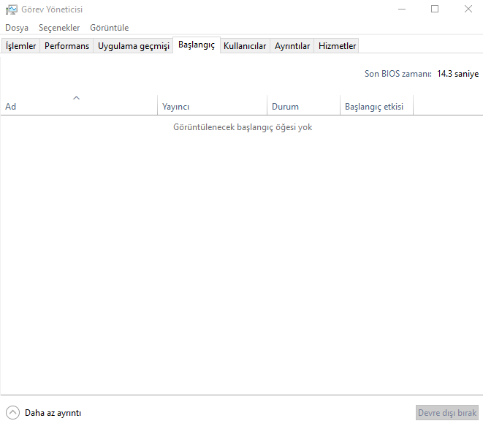Image resolution: width=483 pixels, height=429 pixels.
Task: Open the Ayrıntılar tab
Action: tap(292, 46)
